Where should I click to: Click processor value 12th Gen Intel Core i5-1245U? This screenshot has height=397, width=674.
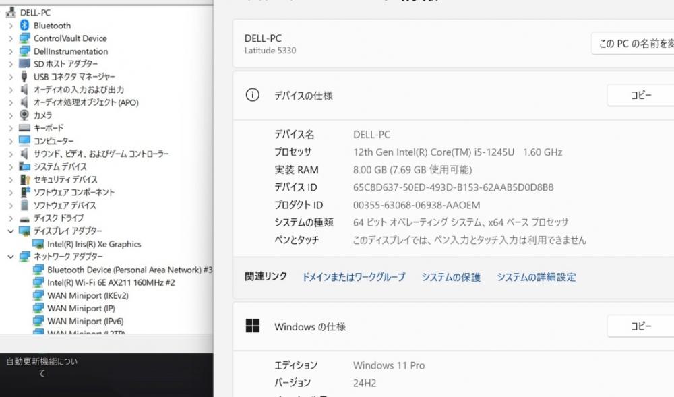(x=458, y=152)
